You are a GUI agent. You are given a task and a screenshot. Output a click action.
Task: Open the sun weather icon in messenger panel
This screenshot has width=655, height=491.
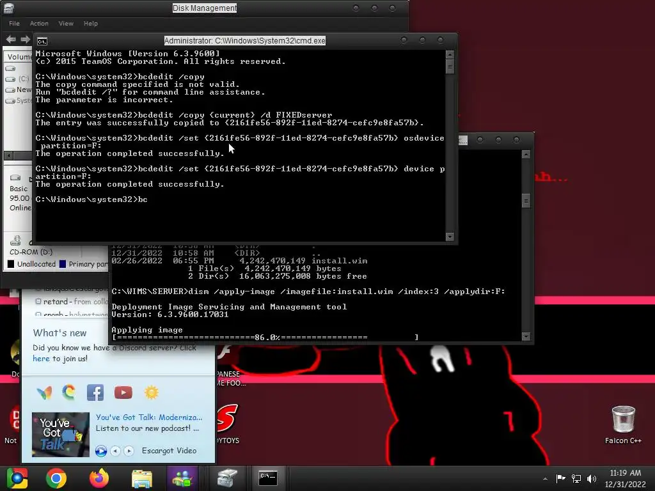pos(152,393)
